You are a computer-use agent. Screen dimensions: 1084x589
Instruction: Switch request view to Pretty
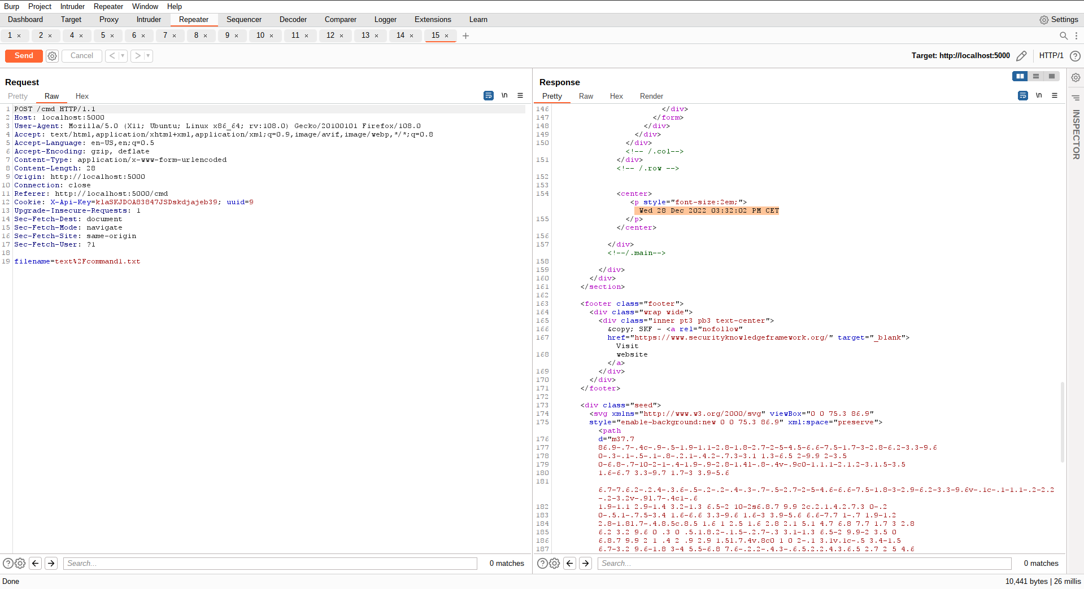(18, 96)
